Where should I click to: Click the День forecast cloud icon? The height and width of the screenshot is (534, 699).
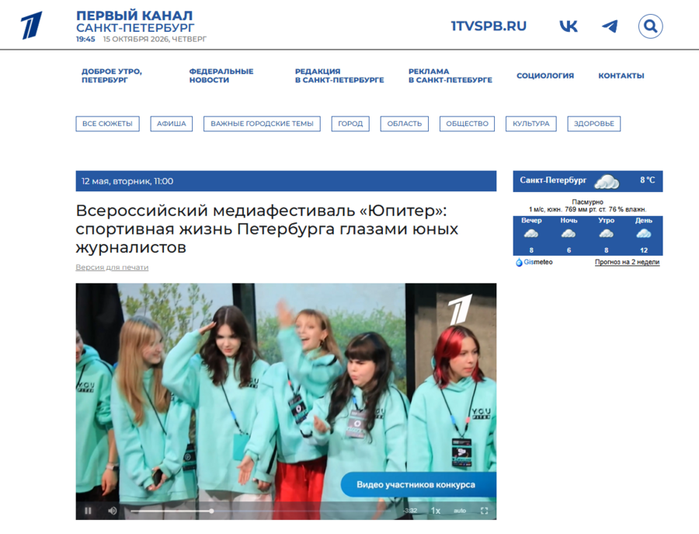coord(643,233)
